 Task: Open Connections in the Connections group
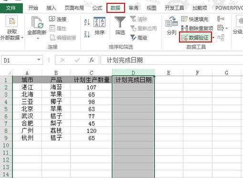(x=58, y=19)
